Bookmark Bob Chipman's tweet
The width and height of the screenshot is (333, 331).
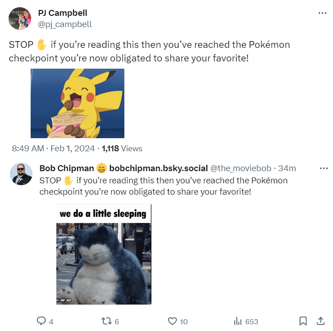tap(303, 321)
